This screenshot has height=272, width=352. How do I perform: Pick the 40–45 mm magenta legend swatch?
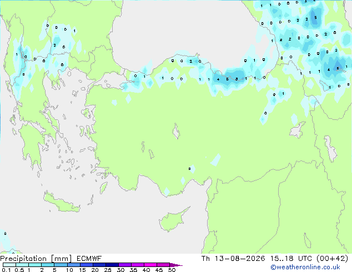(x=150, y=265)
